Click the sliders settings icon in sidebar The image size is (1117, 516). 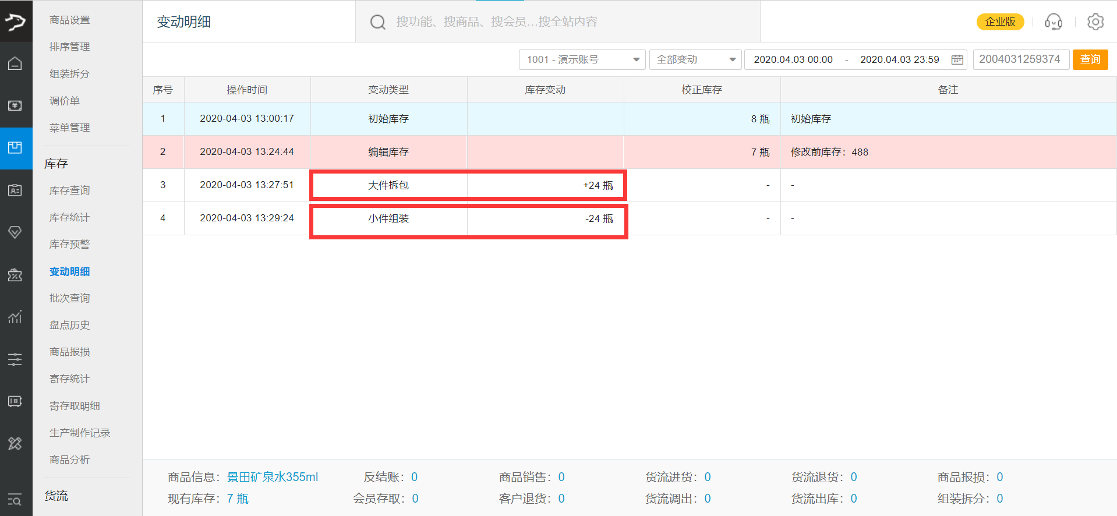[x=15, y=359]
